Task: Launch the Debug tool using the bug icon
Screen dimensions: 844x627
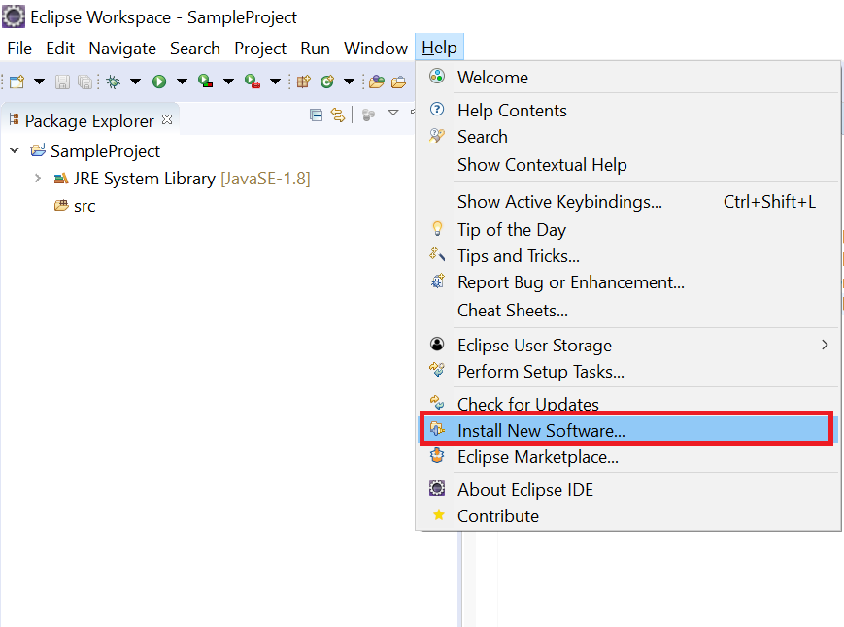Action: 113,82
